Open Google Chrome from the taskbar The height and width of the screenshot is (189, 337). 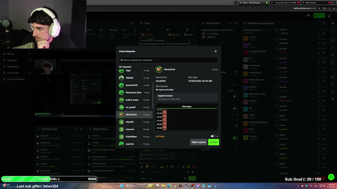pos(175,186)
